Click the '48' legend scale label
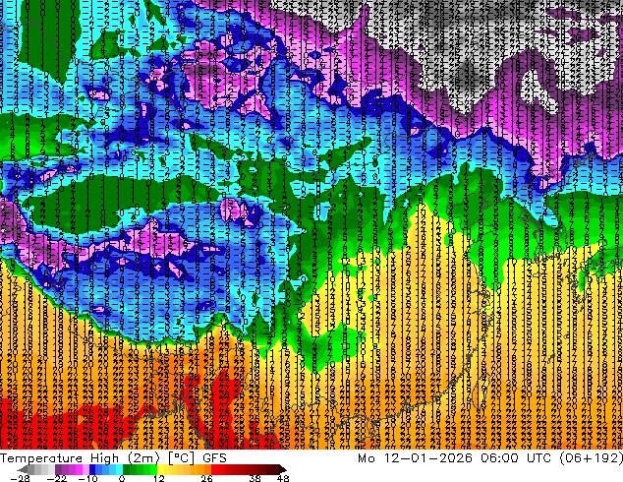623x482 pixels. pyautogui.click(x=283, y=478)
